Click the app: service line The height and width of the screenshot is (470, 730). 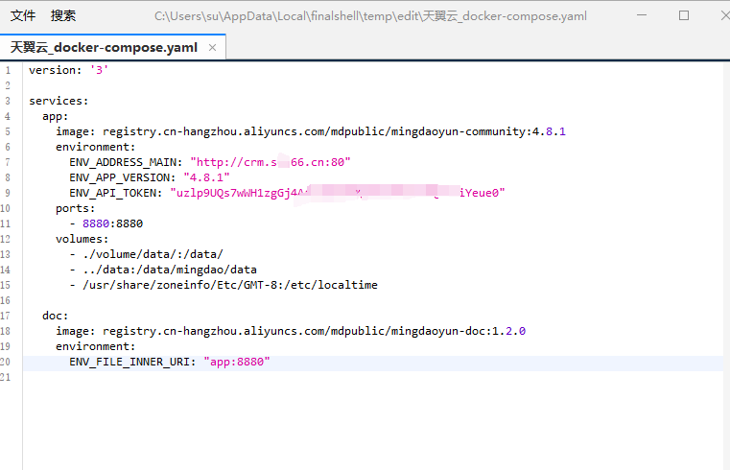click(x=56, y=116)
